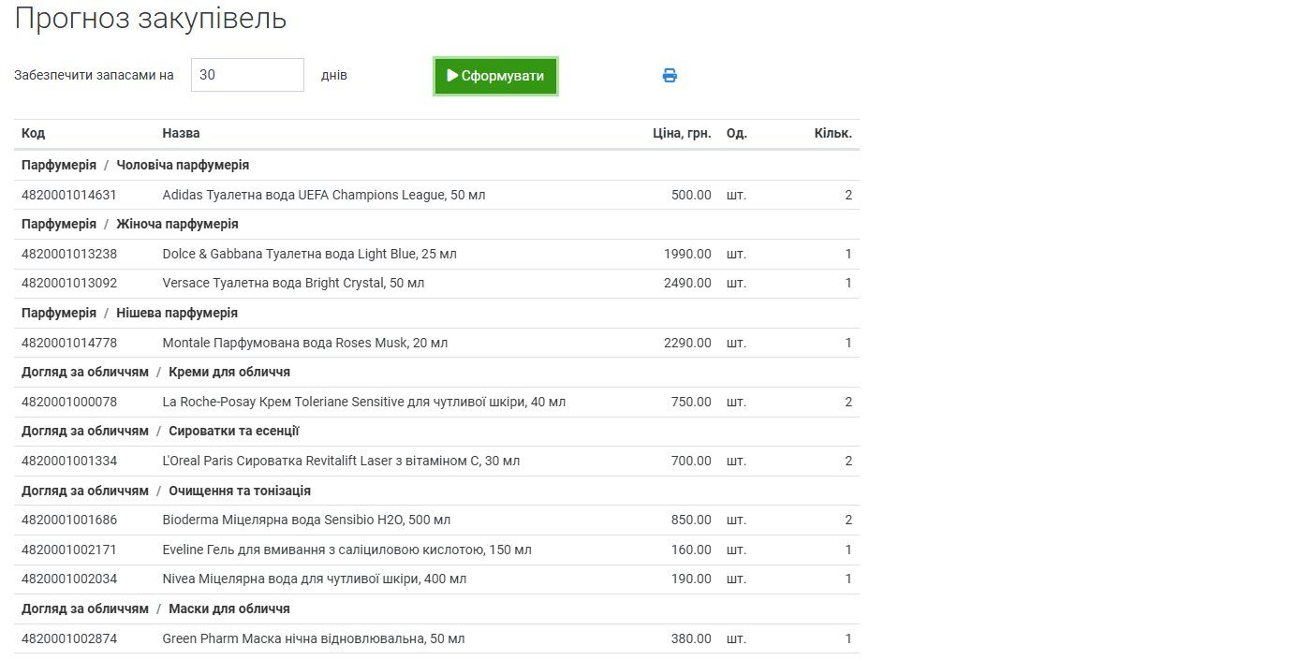Click code 4820001014778
Image resolution: width=1311 pixels, height=660 pixels.
69,343
